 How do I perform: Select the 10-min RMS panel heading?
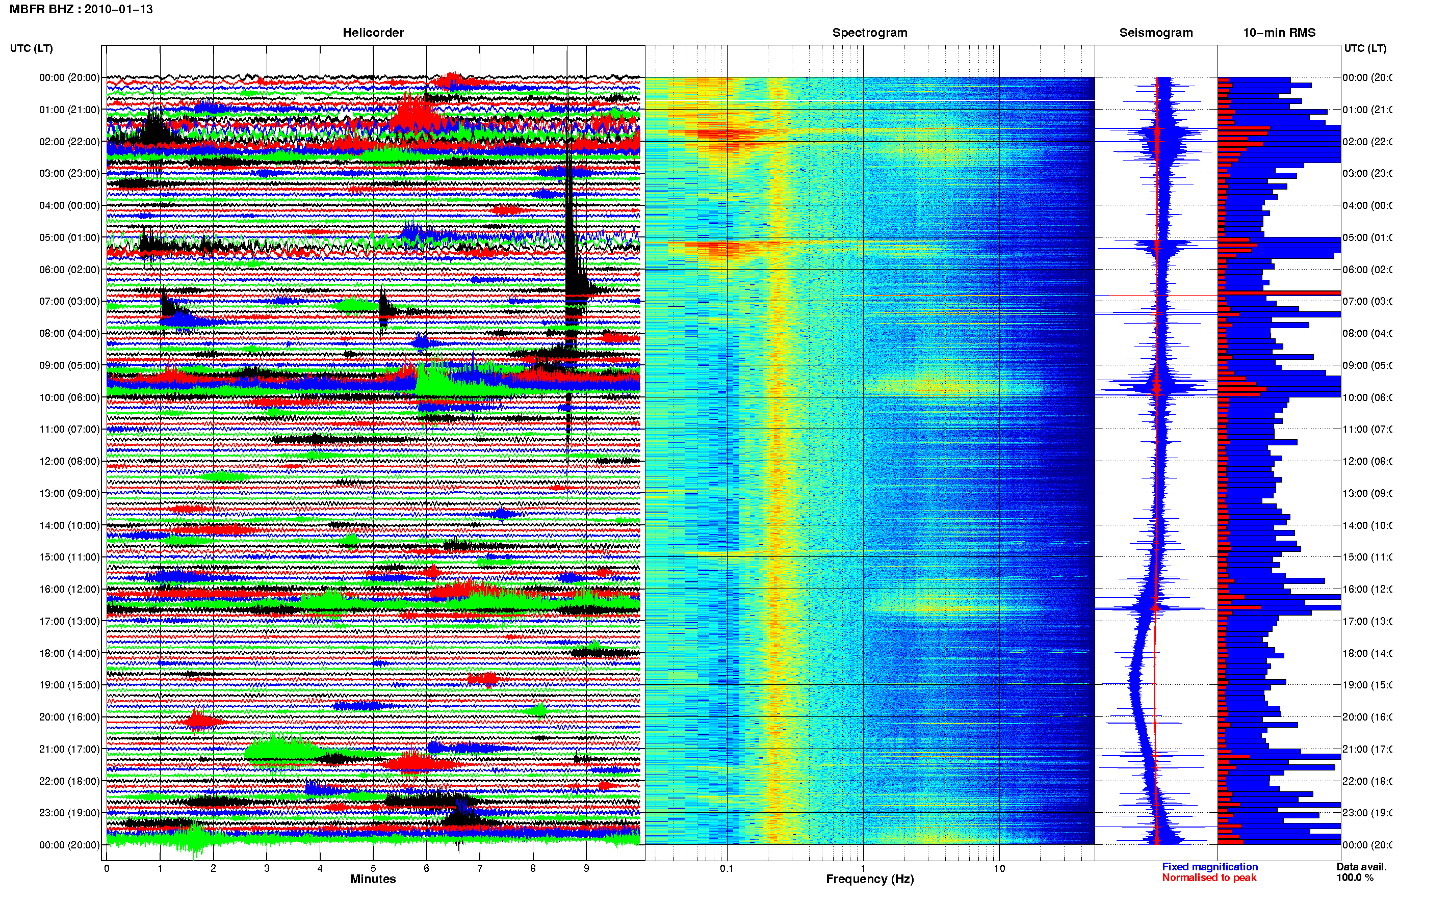point(1279,33)
